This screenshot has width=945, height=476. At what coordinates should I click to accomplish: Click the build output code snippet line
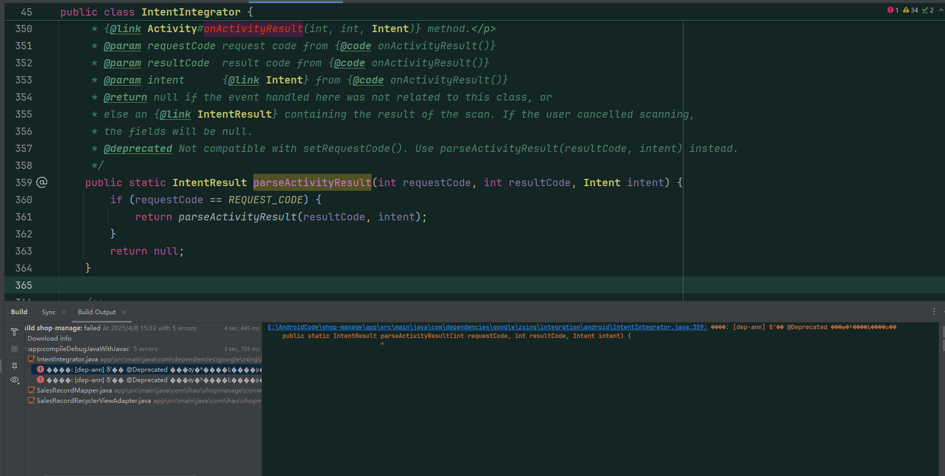(457, 336)
